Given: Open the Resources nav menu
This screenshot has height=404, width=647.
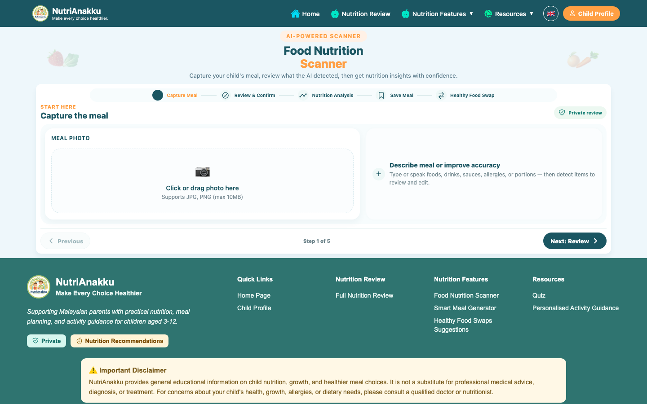Looking at the screenshot, I should [509, 14].
